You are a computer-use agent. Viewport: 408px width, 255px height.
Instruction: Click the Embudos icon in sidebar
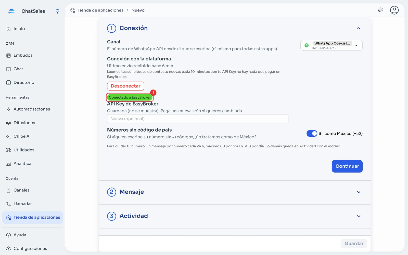coord(8,55)
